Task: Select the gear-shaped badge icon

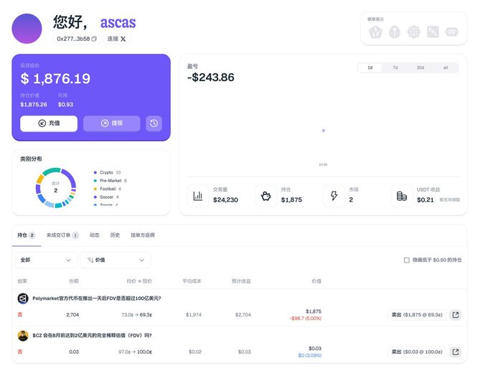Action: pos(413,32)
